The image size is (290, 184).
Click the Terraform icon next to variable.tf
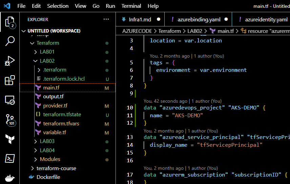(38, 132)
